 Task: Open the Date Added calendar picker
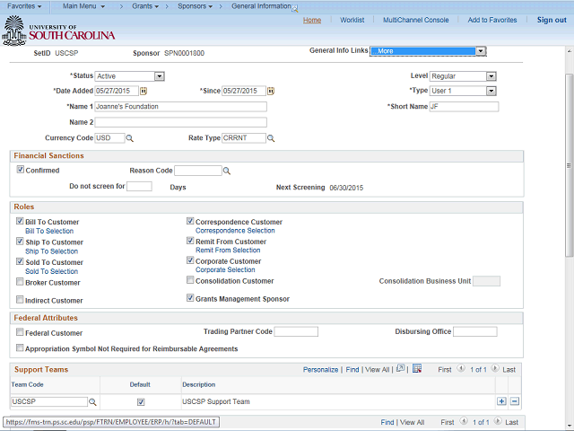pyautogui.click(x=143, y=92)
